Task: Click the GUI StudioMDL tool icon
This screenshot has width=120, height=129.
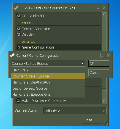Action: pyautogui.click(x=19, y=16)
